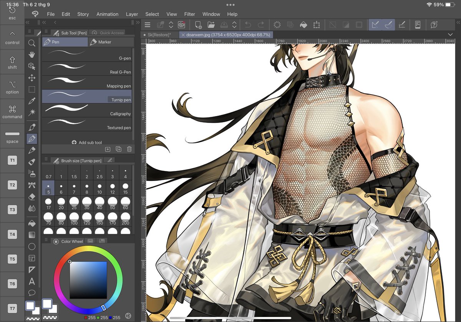The width and height of the screenshot is (461, 322).
Task: Click Fill icon in command bar
Action: click(303, 25)
